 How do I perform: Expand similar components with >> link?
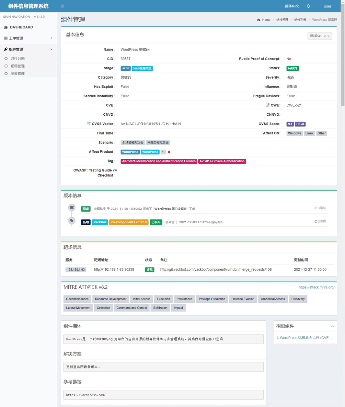tap(332, 326)
